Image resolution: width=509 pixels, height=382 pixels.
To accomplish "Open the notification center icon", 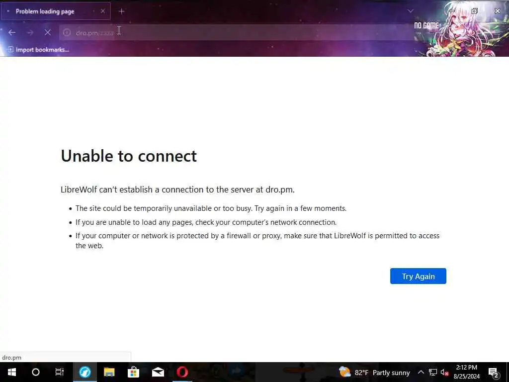I will click(x=493, y=373).
